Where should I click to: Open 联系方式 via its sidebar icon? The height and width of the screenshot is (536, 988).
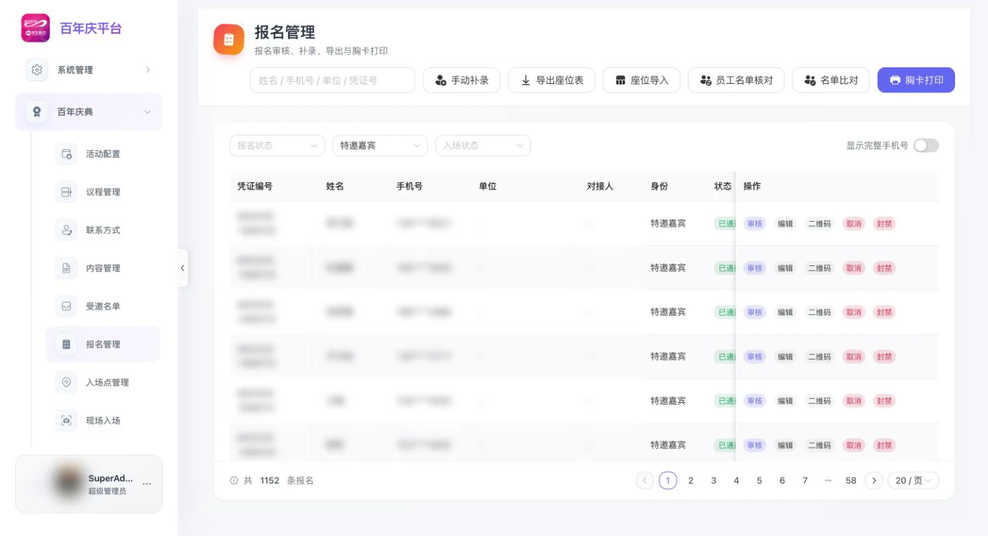[x=66, y=230]
